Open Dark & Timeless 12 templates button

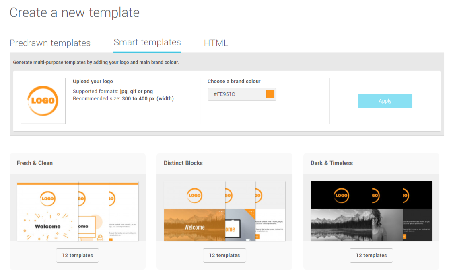[371, 255]
